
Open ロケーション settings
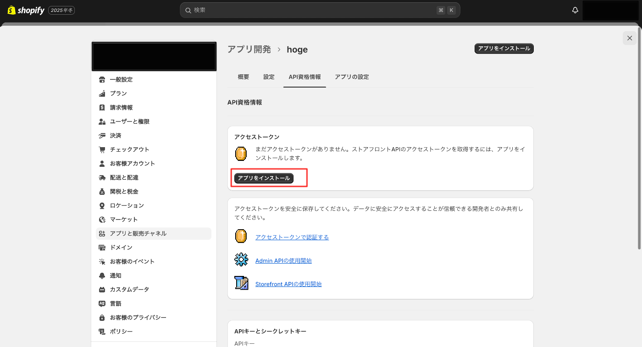[154, 205]
